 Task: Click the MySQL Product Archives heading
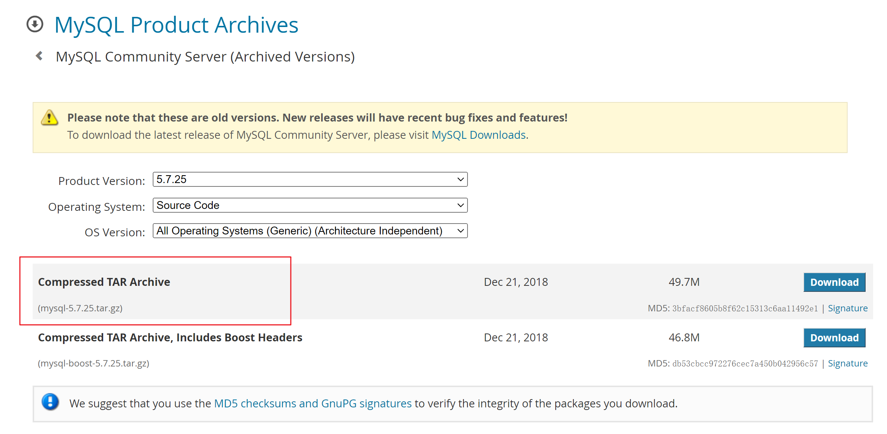176,25
